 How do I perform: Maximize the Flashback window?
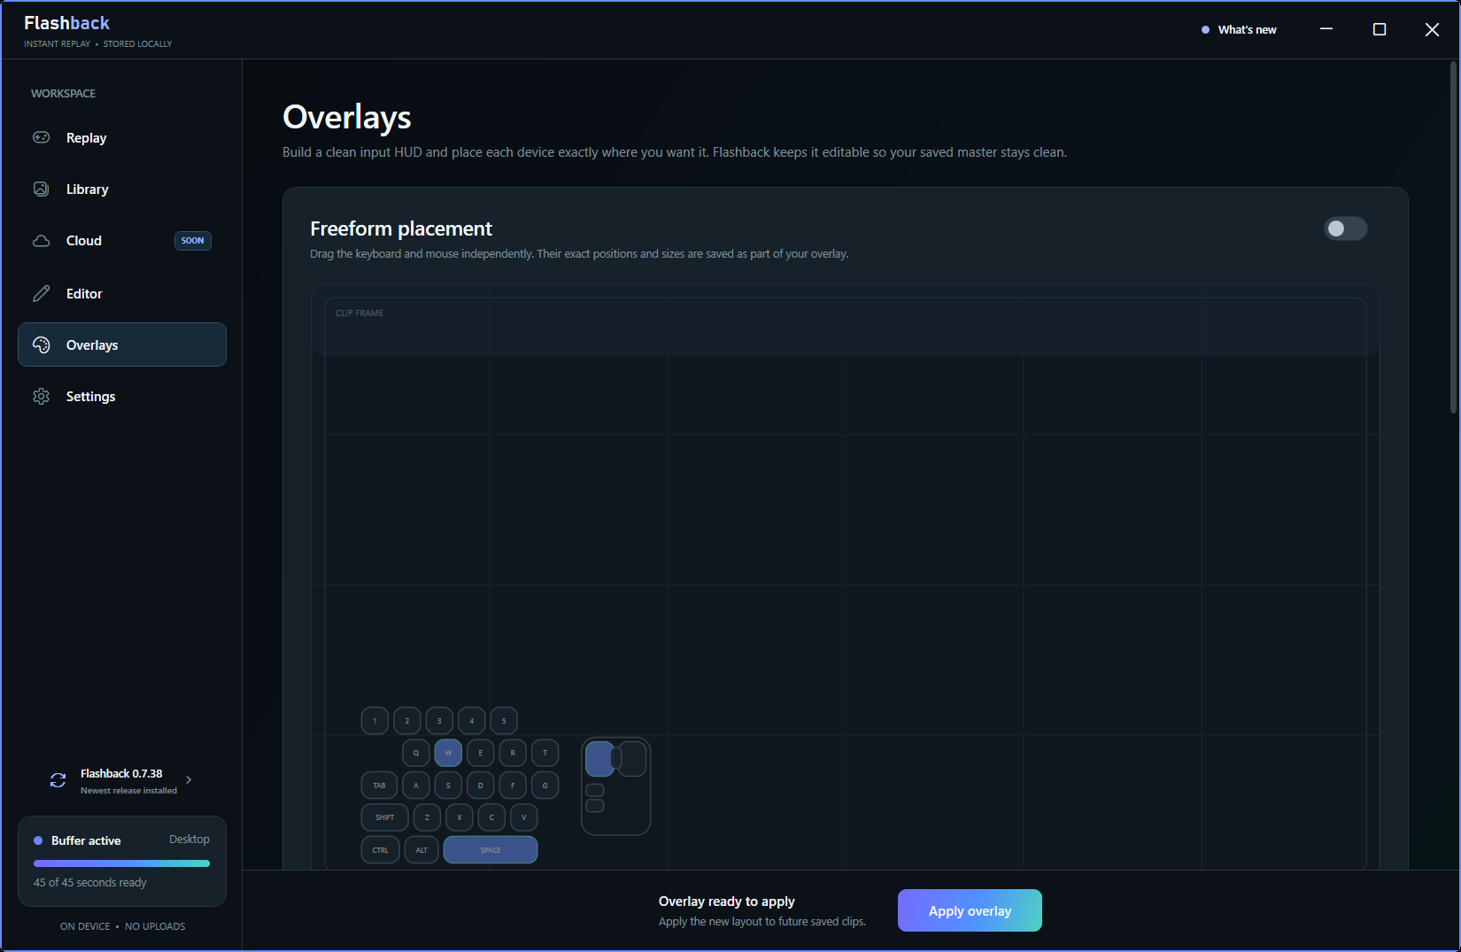tap(1380, 29)
